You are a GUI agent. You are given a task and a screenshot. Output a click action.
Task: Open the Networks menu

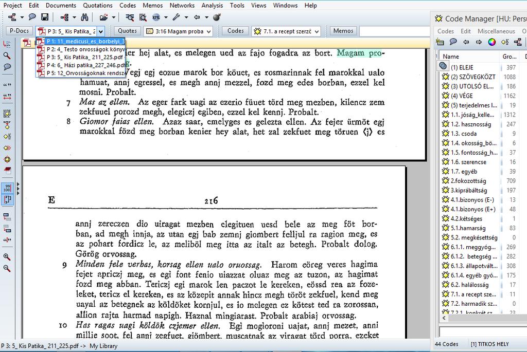(x=182, y=5)
